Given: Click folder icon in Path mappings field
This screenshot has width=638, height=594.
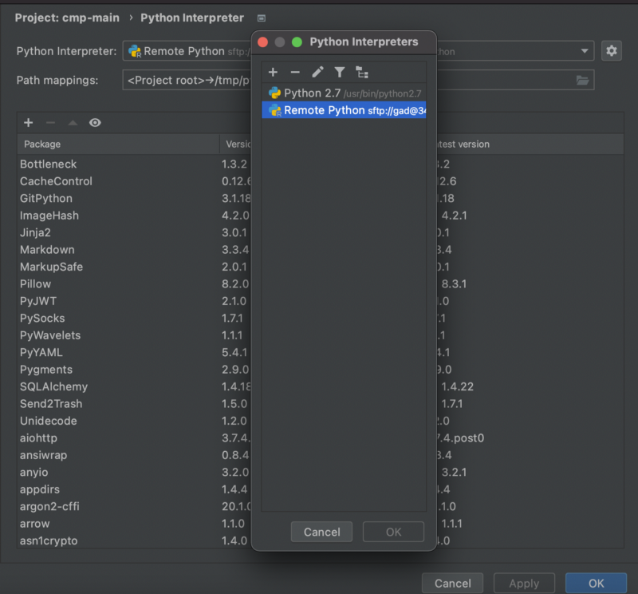Looking at the screenshot, I should pyautogui.click(x=582, y=81).
